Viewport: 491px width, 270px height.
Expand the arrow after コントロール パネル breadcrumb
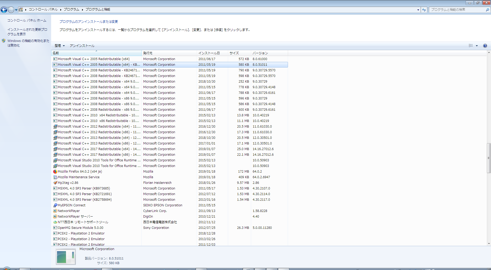[x=61, y=10]
